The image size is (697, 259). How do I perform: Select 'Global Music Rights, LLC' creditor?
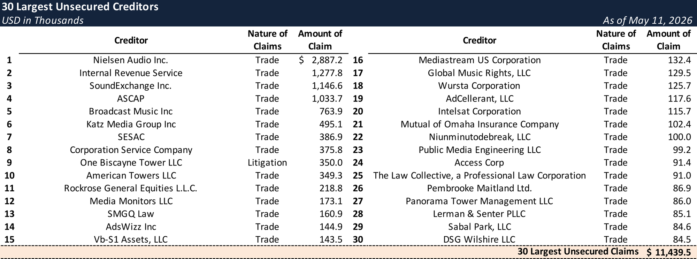tap(479, 73)
